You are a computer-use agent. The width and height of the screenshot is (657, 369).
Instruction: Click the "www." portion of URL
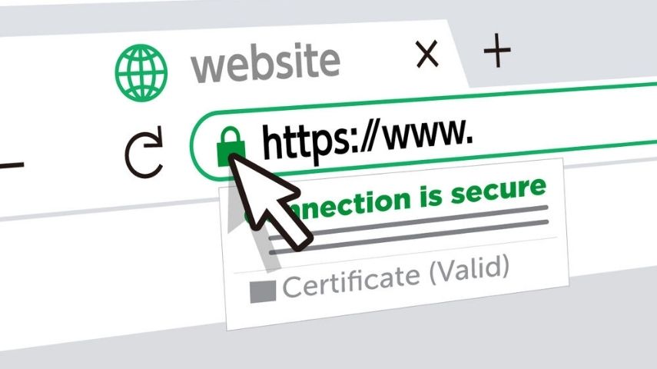427,135
